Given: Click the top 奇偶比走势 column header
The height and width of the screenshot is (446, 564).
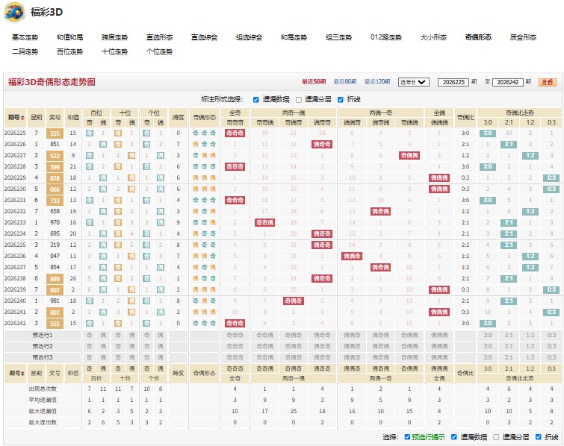Looking at the screenshot, I should pos(519,113).
